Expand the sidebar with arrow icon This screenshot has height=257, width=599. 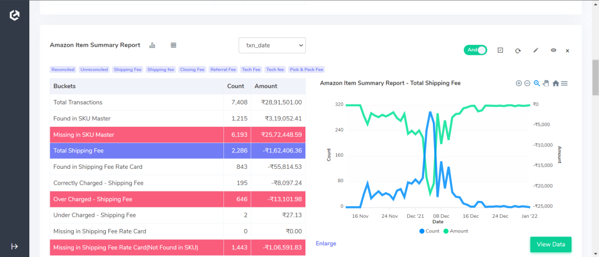[15, 246]
